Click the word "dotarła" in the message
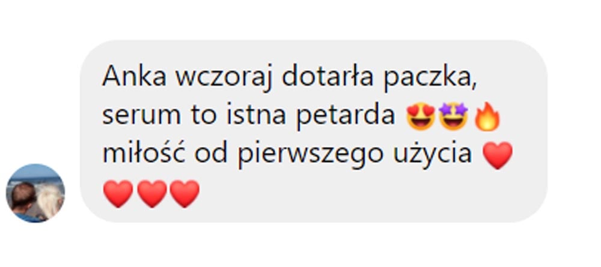 tap(328, 77)
